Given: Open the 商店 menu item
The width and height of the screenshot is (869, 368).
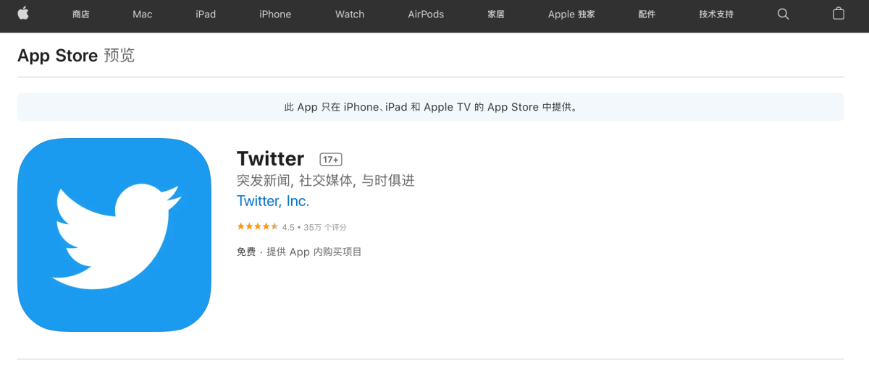Looking at the screenshot, I should pyautogui.click(x=81, y=14).
